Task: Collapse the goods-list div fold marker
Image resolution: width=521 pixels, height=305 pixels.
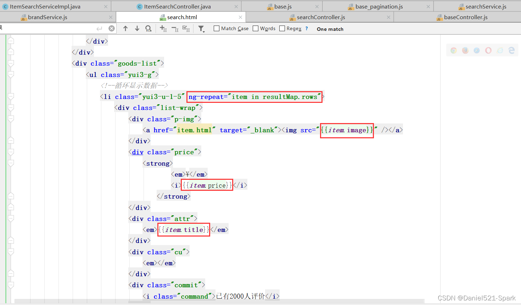Action: tap(11, 63)
